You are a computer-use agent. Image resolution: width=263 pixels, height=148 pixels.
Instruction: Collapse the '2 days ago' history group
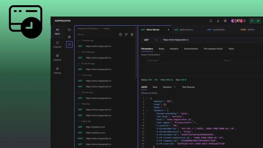tap(79, 121)
